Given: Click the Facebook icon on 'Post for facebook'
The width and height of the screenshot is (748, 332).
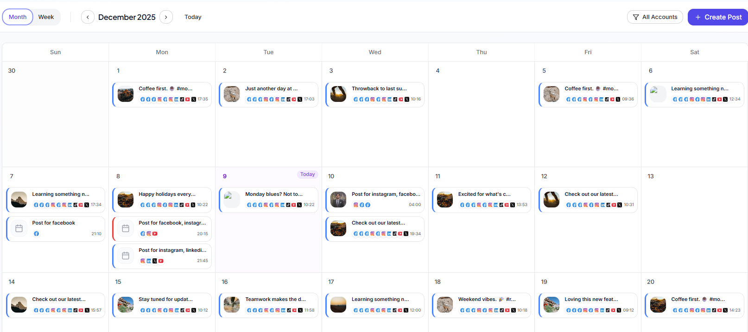Looking at the screenshot, I should (x=36, y=234).
